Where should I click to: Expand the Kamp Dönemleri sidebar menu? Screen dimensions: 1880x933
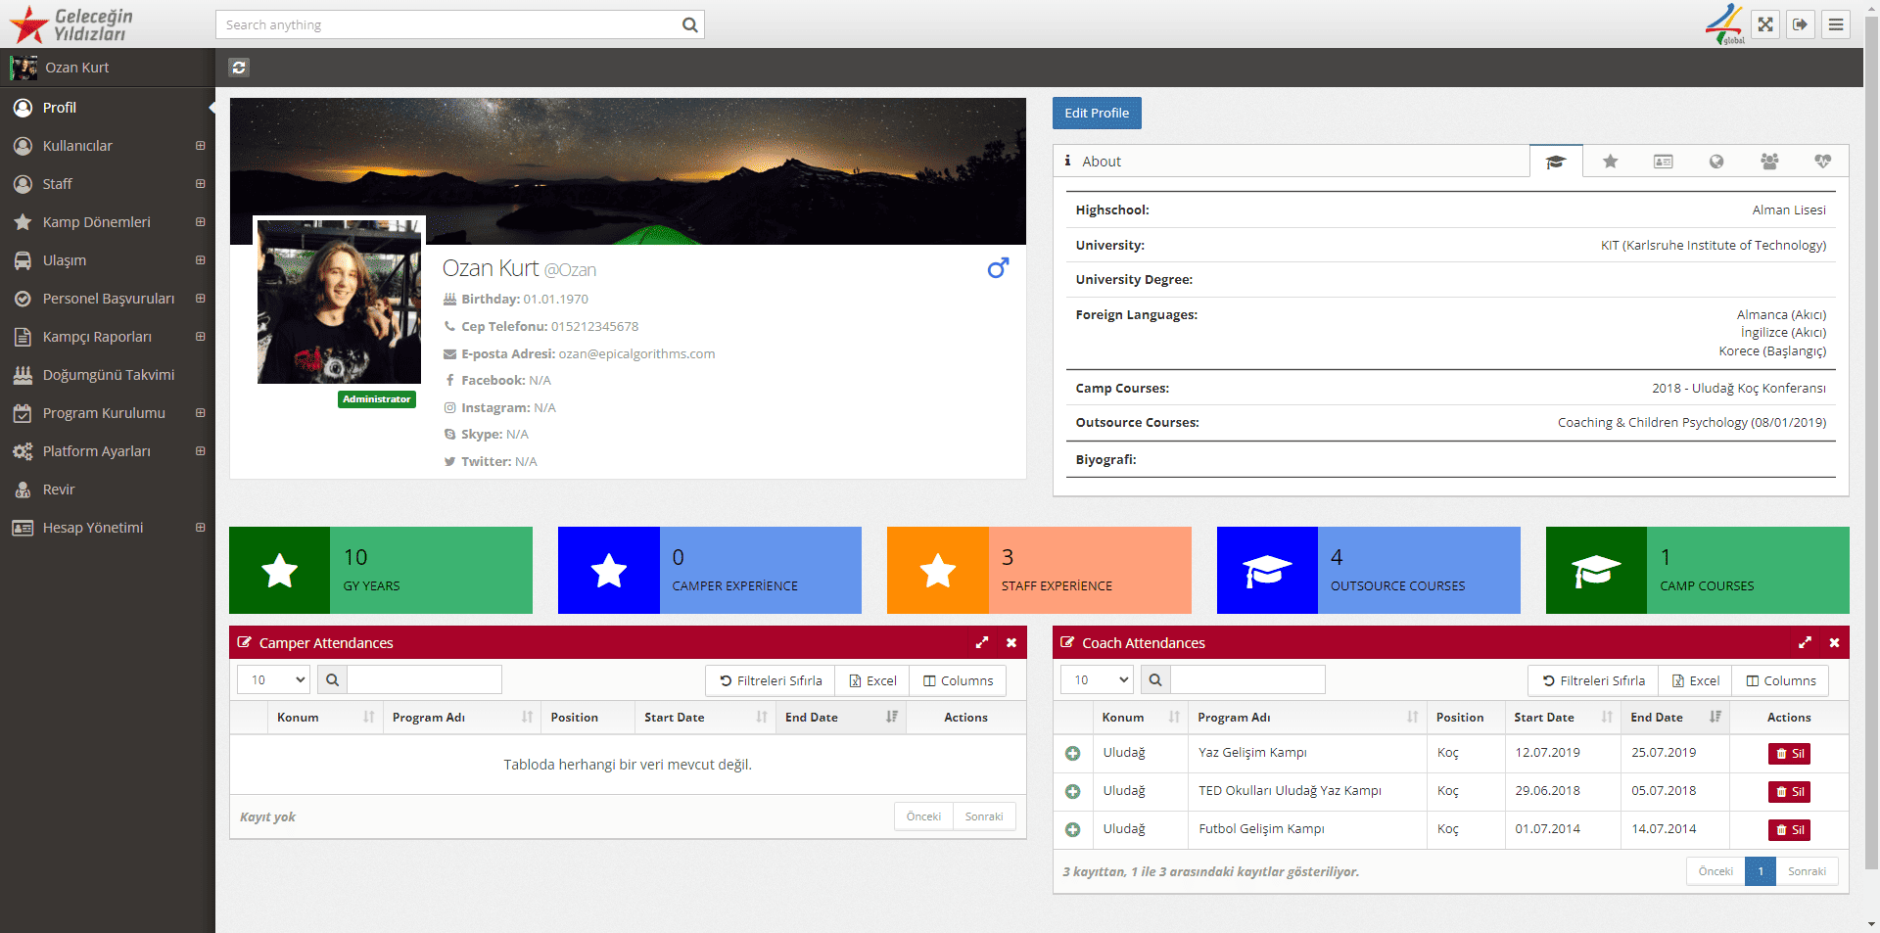point(108,222)
